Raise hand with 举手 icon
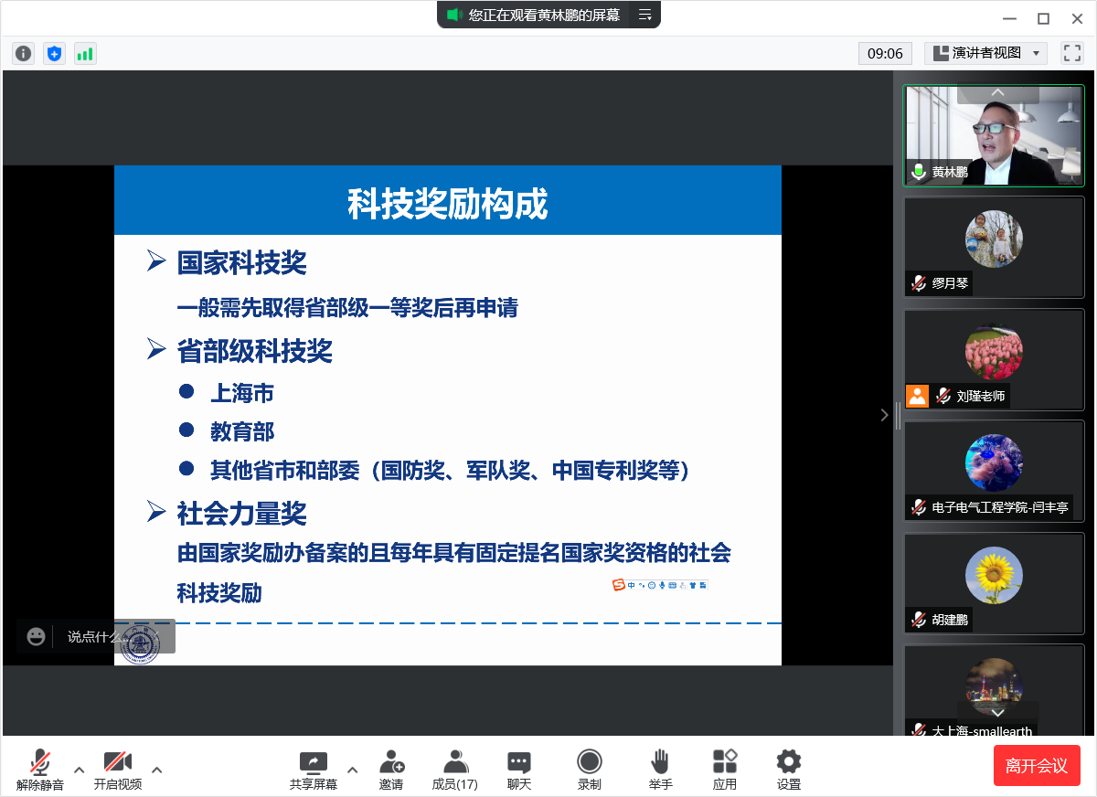Viewport: 1097px width, 797px height. tap(660, 770)
